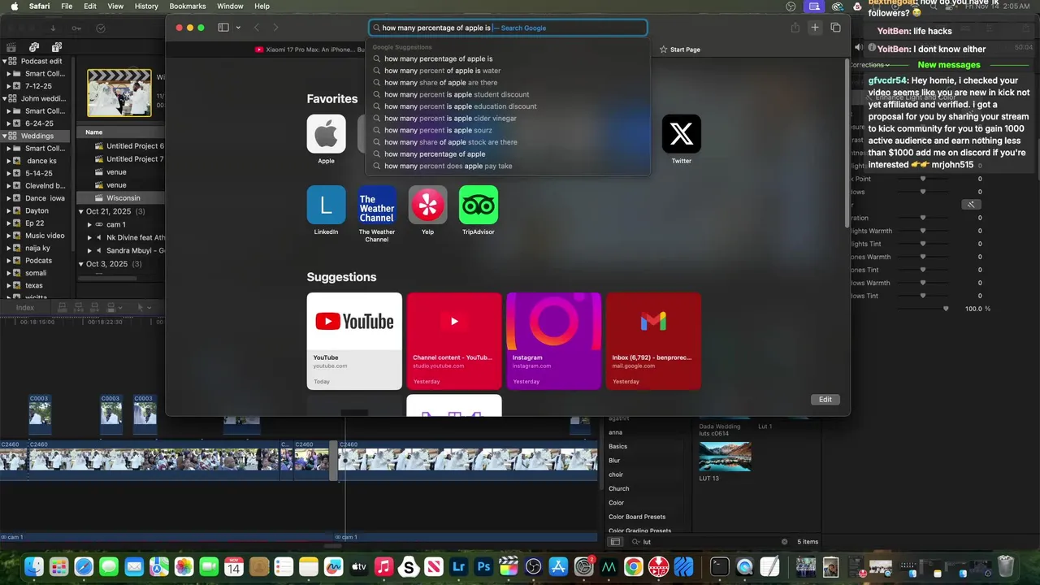Open Photoshop in the Dock
The width and height of the screenshot is (1040, 585).
click(484, 566)
